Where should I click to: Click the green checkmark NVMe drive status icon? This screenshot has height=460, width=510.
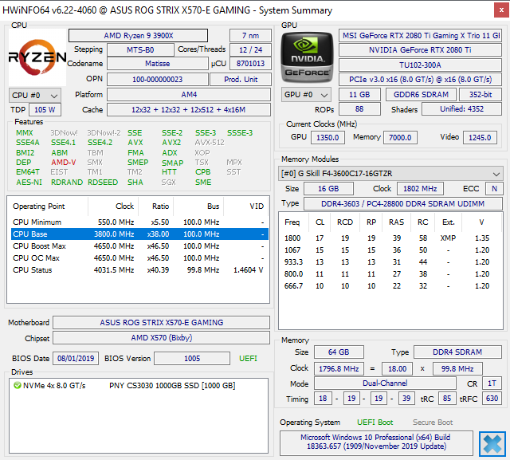pos(17,386)
